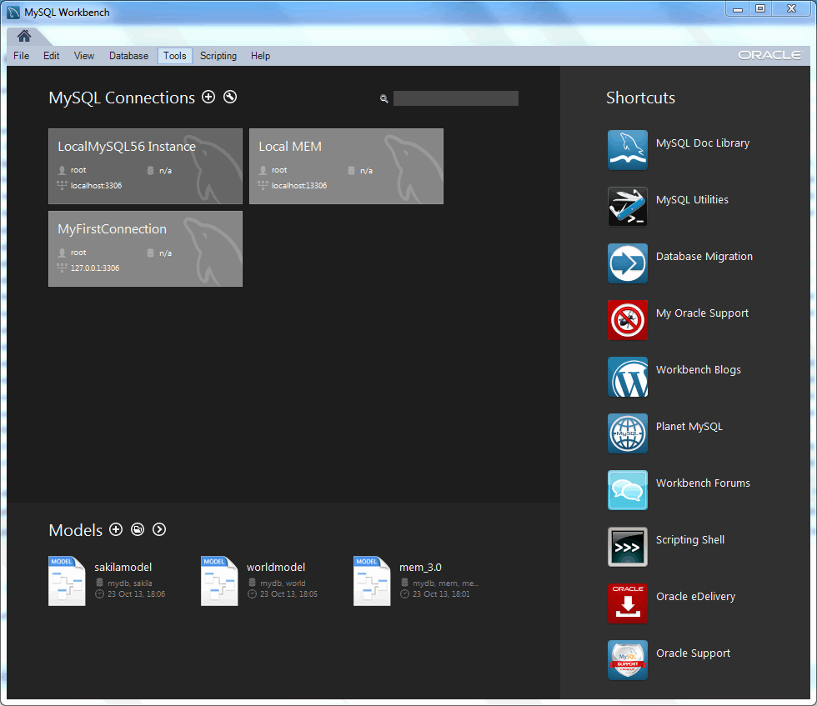Click the connections search magnifier icon
Image resolution: width=817 pixels, height=706 pixels.
tap(384, 98)
